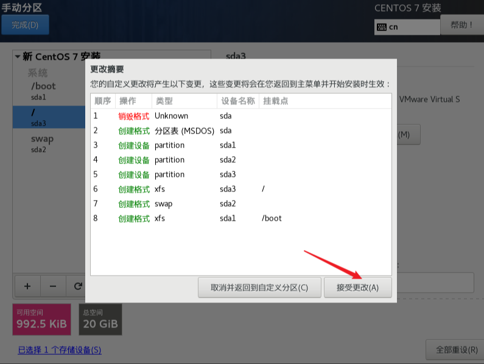
Task: Click 接受更改(A) button
Action: coord(358,288)
